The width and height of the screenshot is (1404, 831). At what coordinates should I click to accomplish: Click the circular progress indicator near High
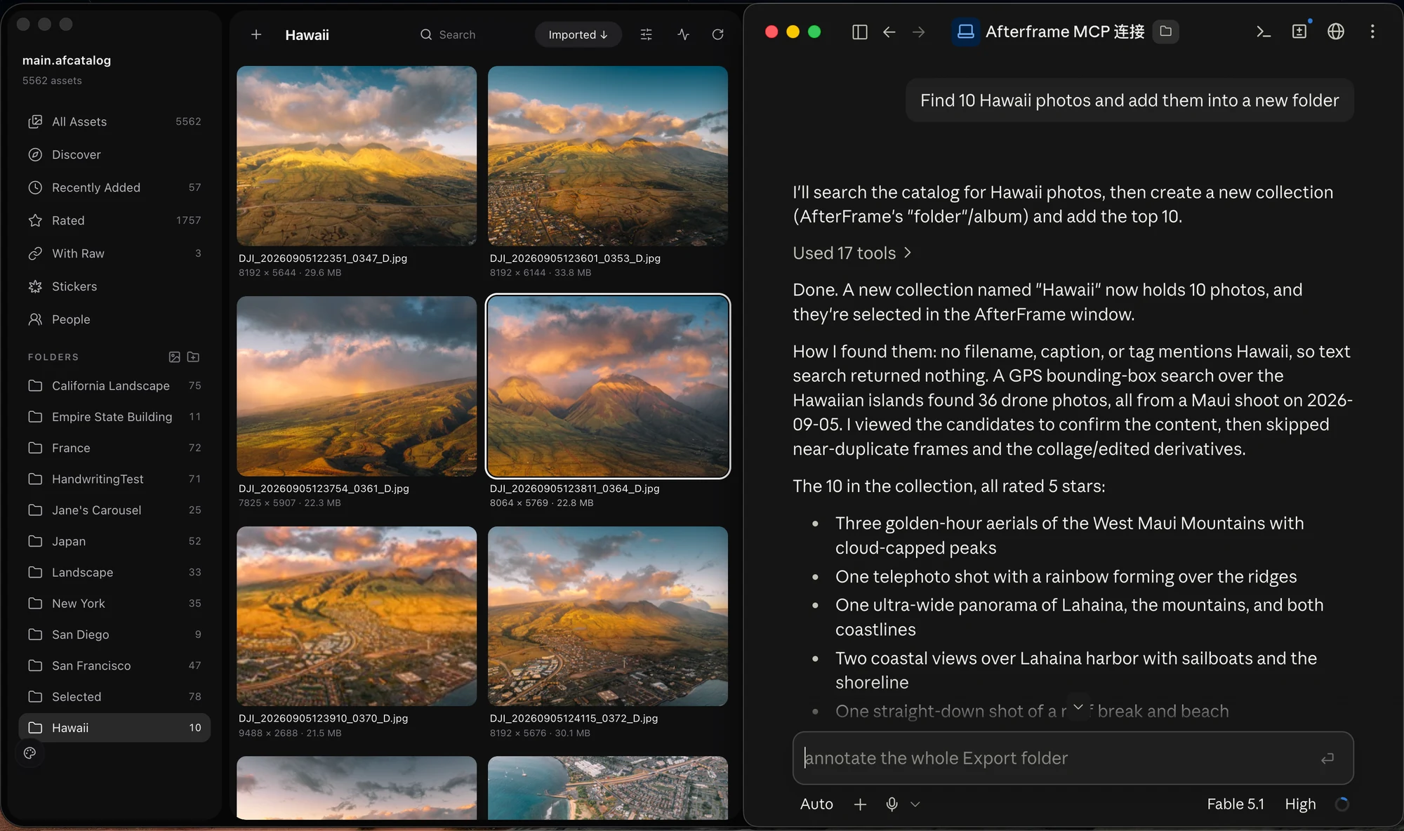pos(1342,804)
